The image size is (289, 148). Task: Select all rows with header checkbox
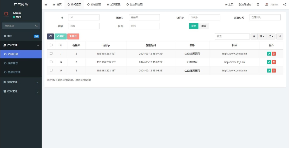[x=51, y=45]
